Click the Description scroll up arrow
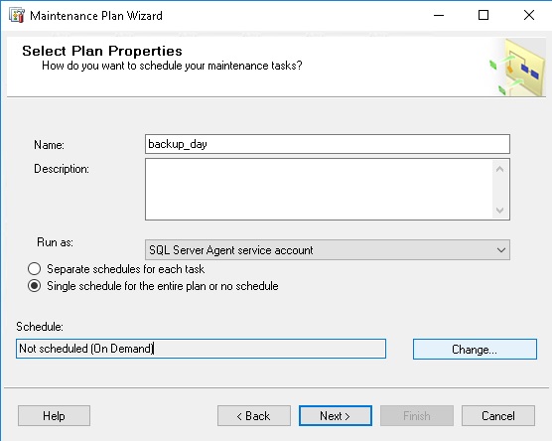The image size is (552, 441). [499, 170]
